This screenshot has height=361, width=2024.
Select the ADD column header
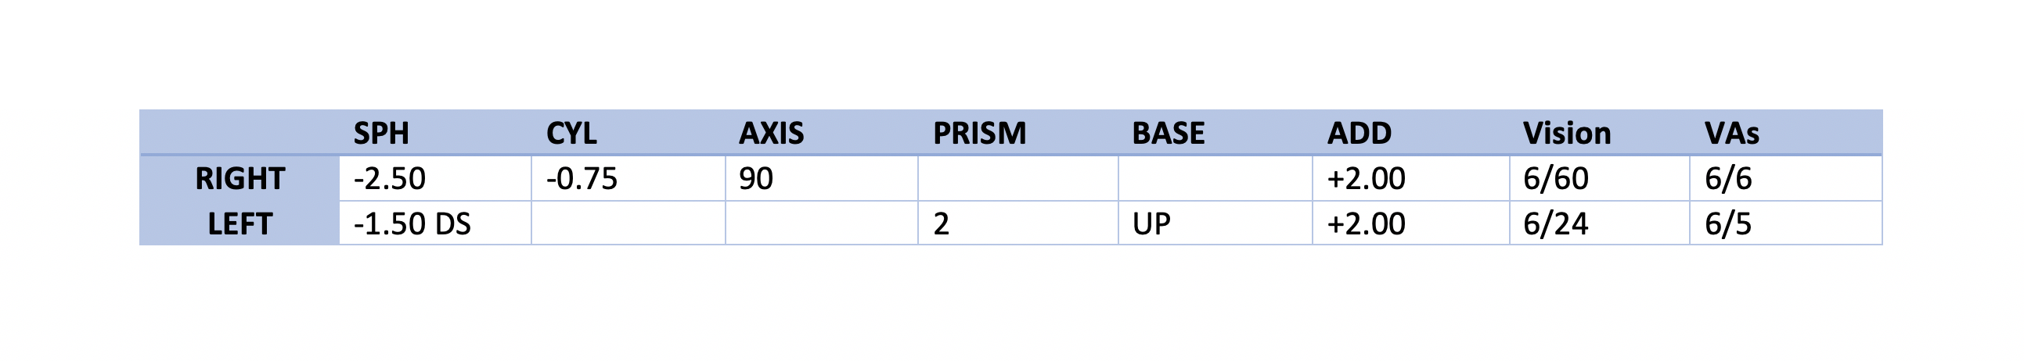(1360, 134)
